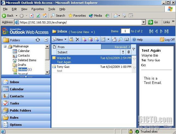Toggle flag on Tony Guo message
176x134 pixels.
[x=134, y=68]
